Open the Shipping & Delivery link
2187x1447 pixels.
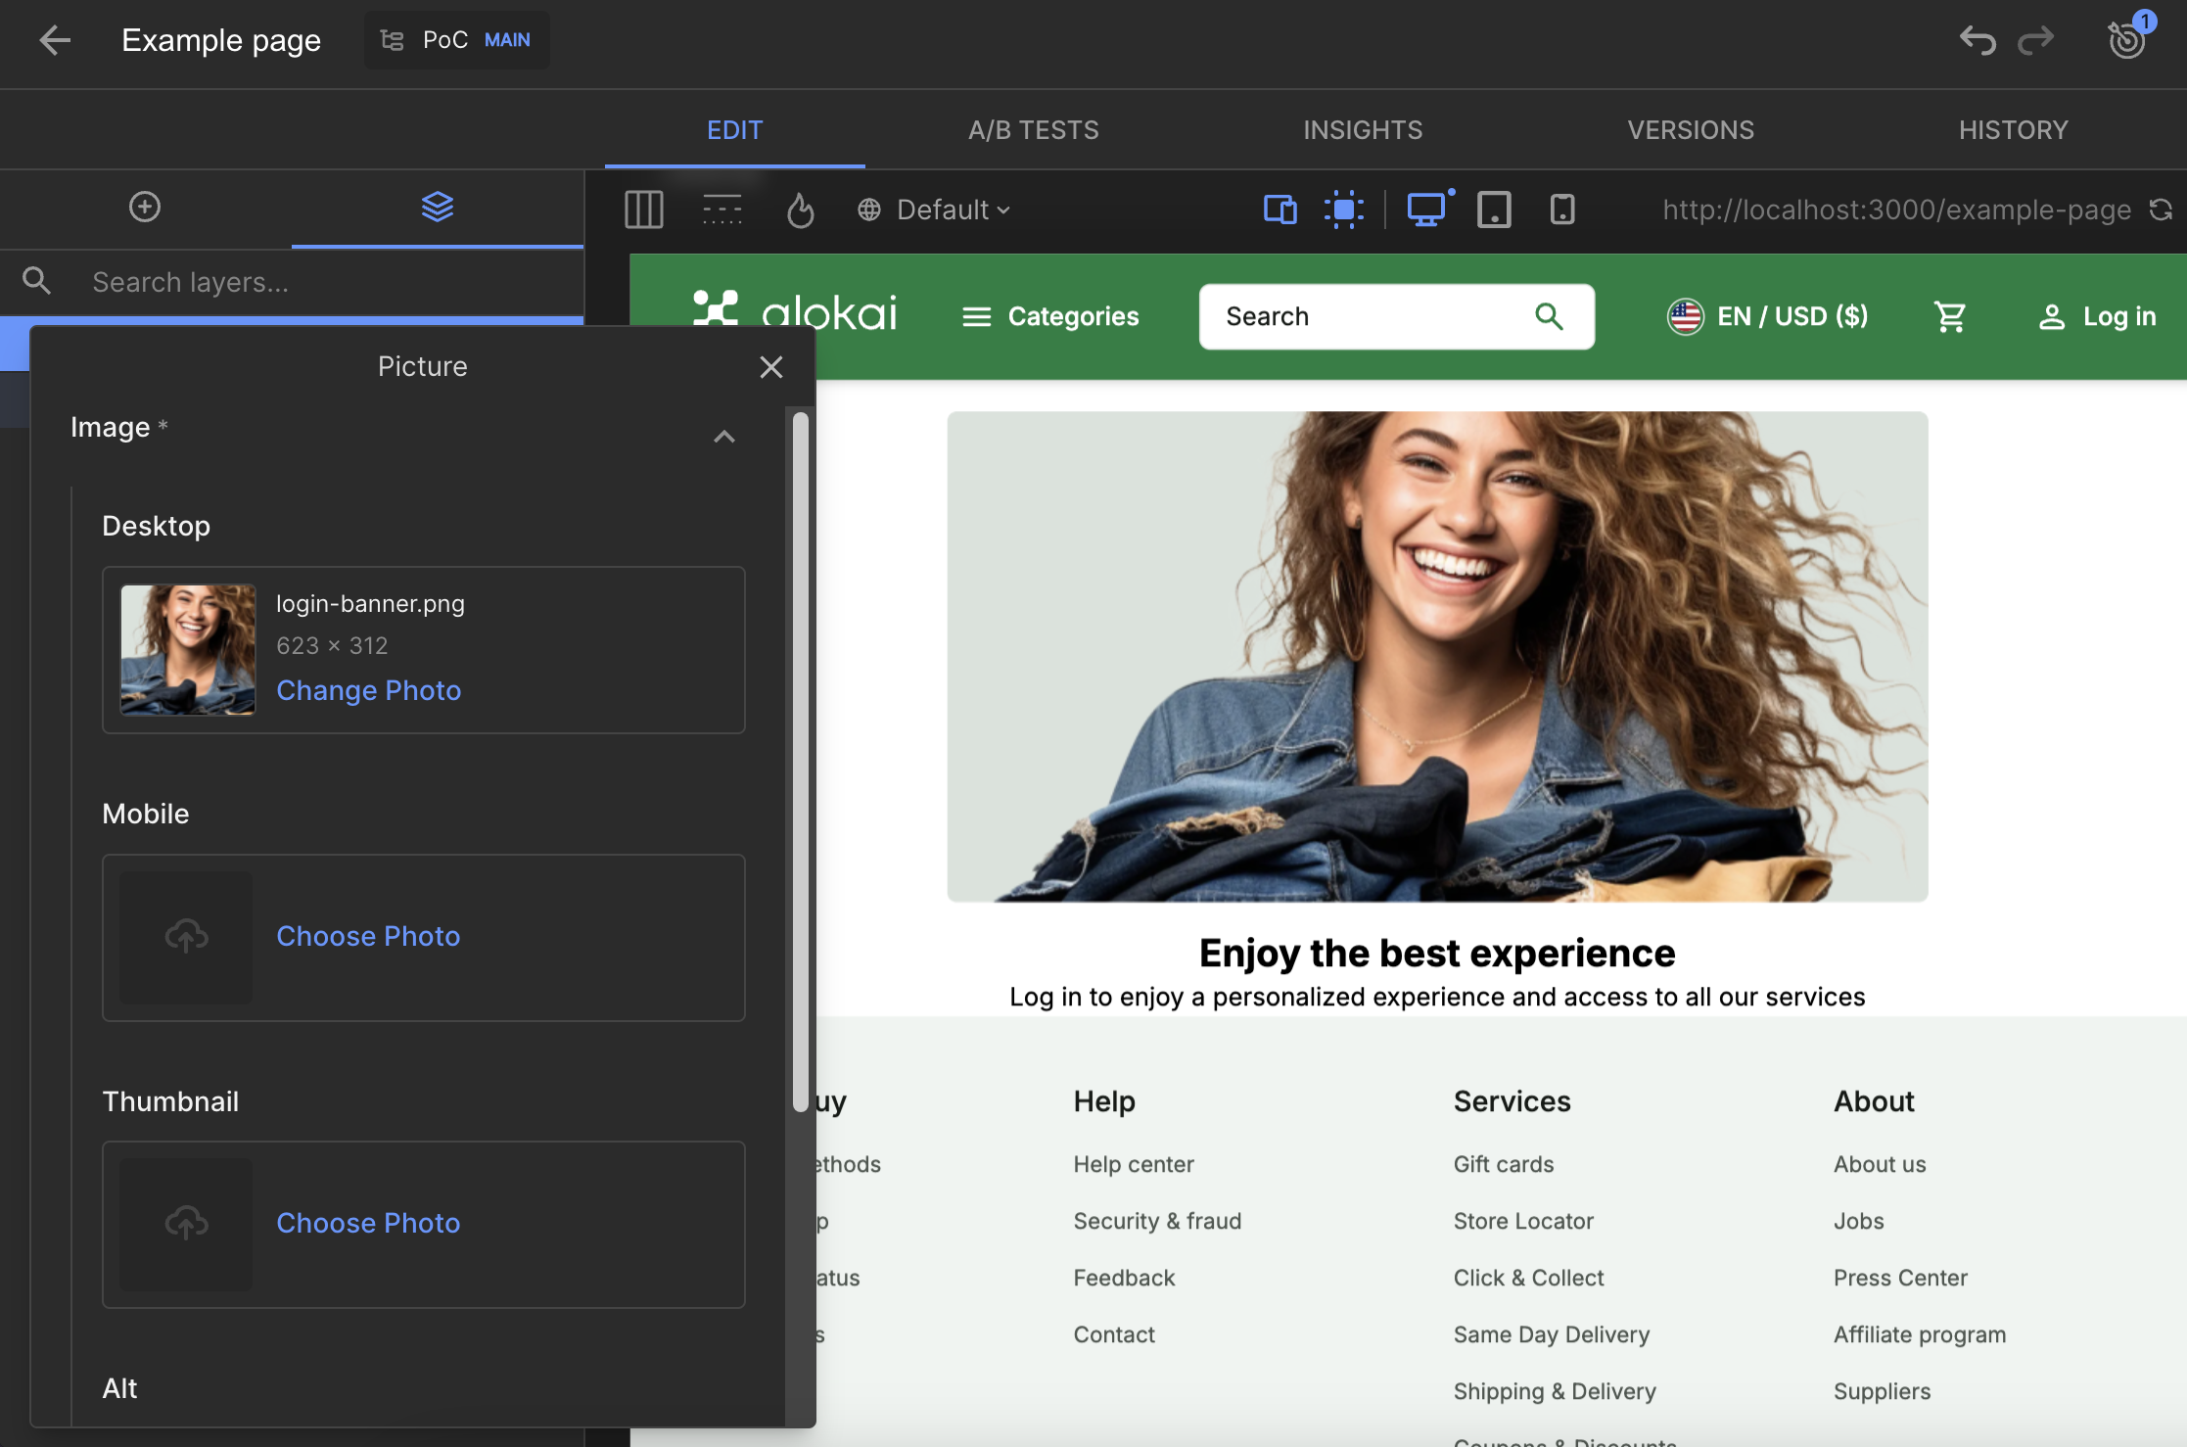[1555, 1391]
